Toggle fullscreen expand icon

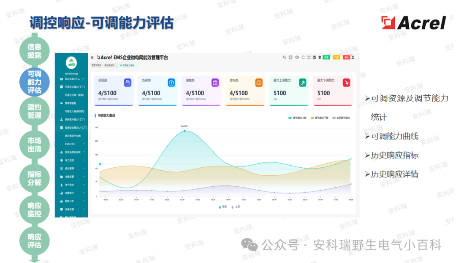[x=309, y=57]
